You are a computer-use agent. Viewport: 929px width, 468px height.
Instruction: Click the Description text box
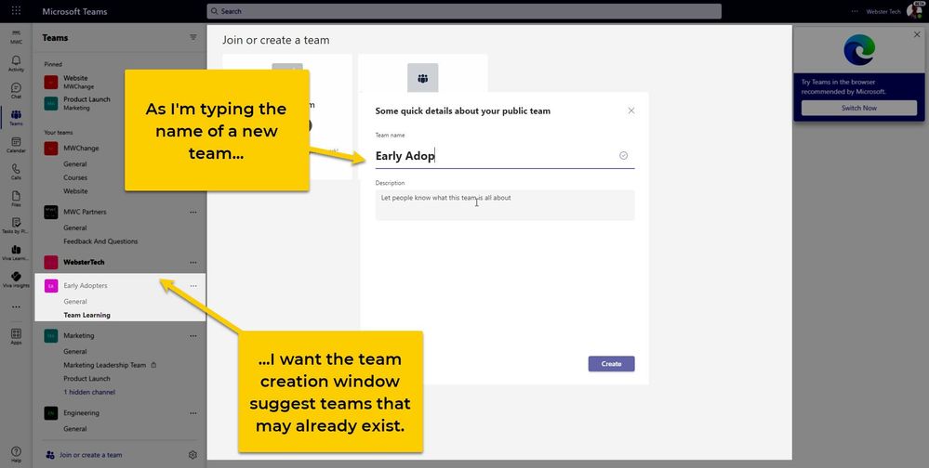tap(505, 205)
